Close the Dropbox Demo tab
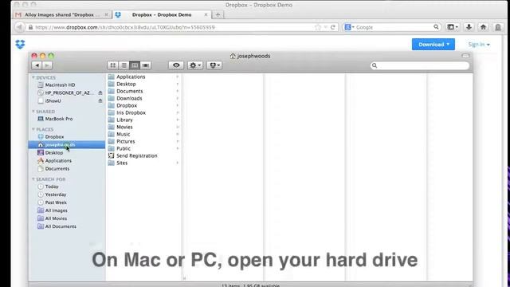Screen dimensions: 510x287 point(206,14)
